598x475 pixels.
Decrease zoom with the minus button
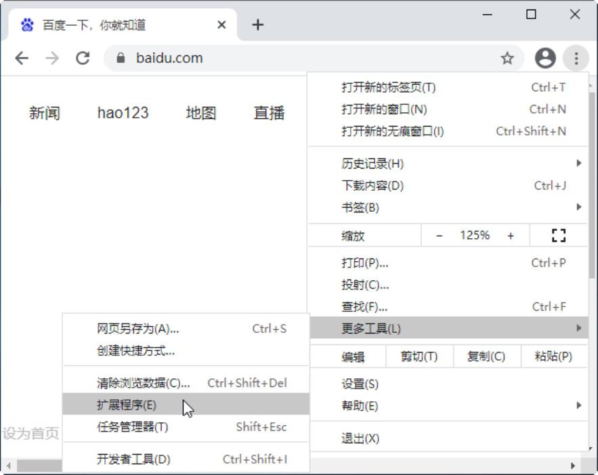coord(439,235)
